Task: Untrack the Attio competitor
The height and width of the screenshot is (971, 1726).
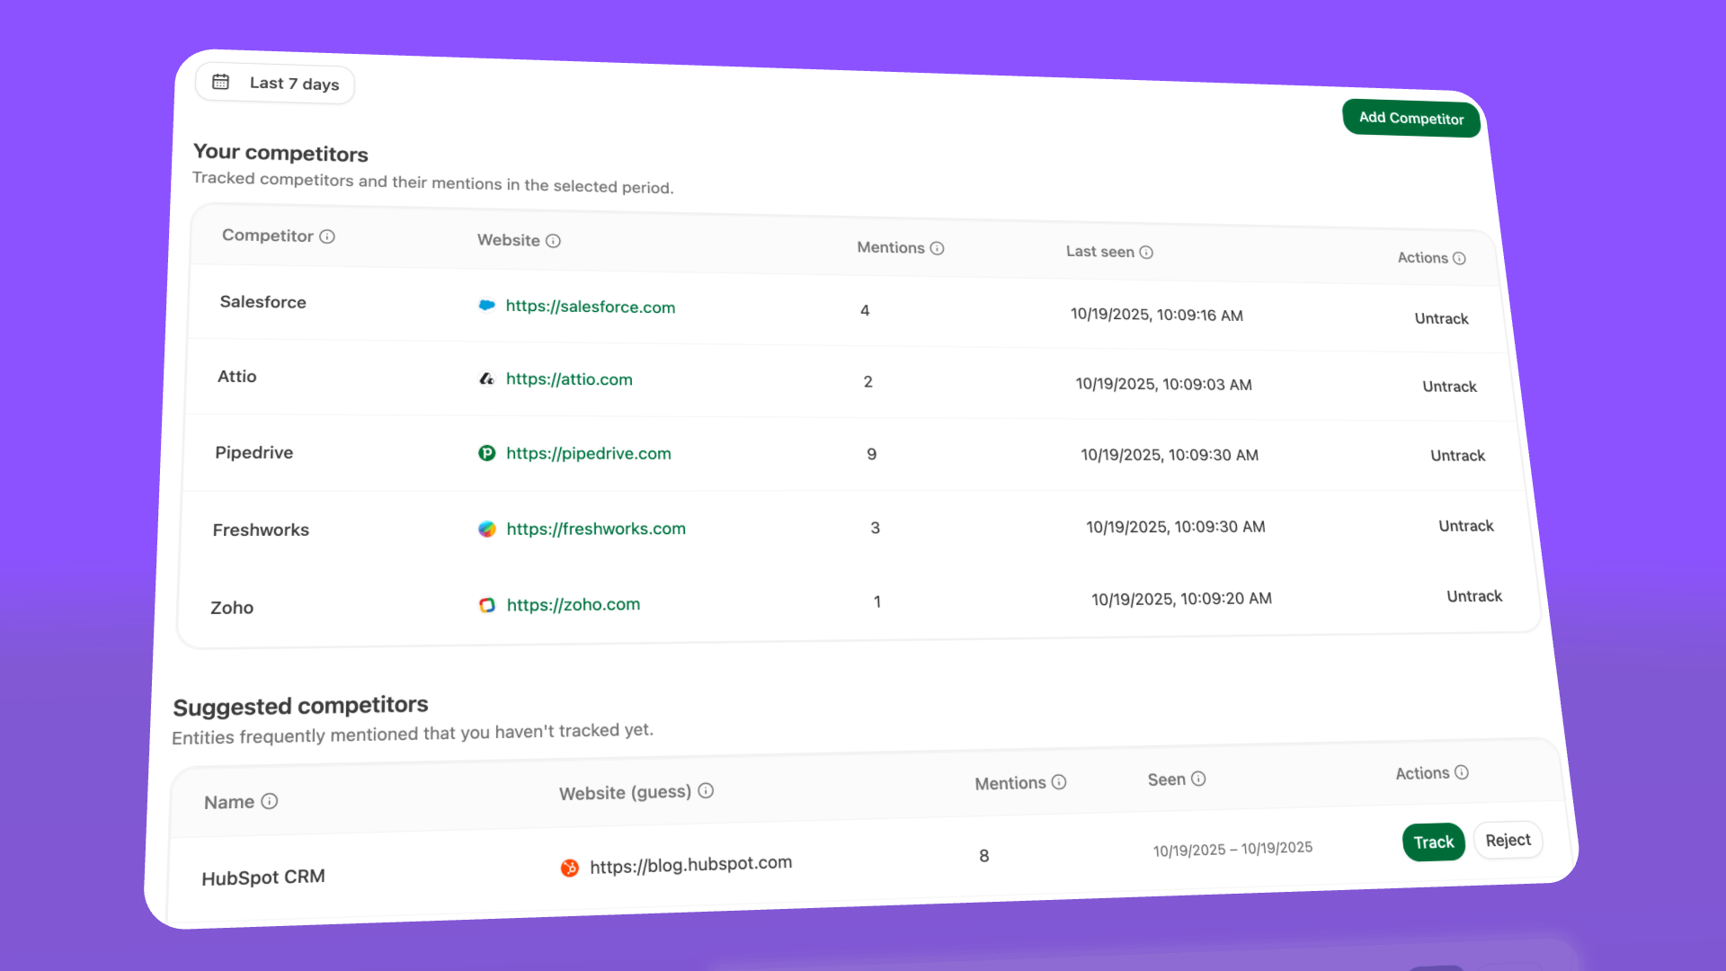Action: (1449, 386)
